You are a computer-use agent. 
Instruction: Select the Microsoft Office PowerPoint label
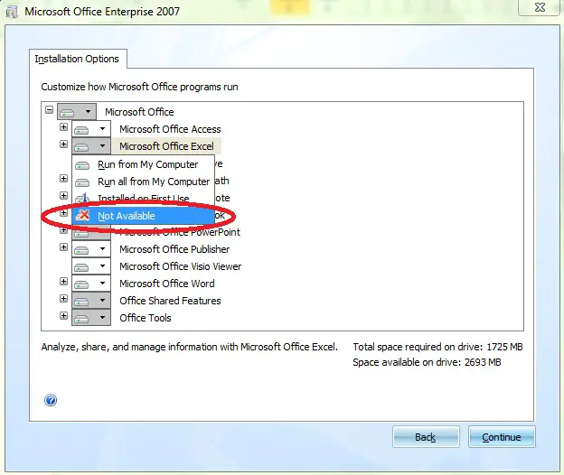point(180,232)
